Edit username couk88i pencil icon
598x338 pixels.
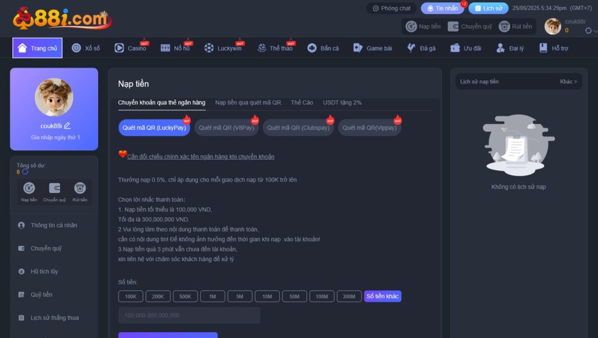coord(67,126)
